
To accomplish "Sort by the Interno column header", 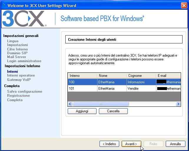I will (82, 76).
